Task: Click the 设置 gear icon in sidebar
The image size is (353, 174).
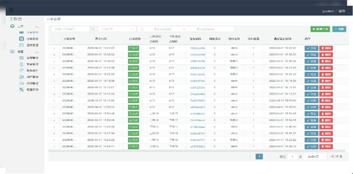Action: [x=12, y=52]
